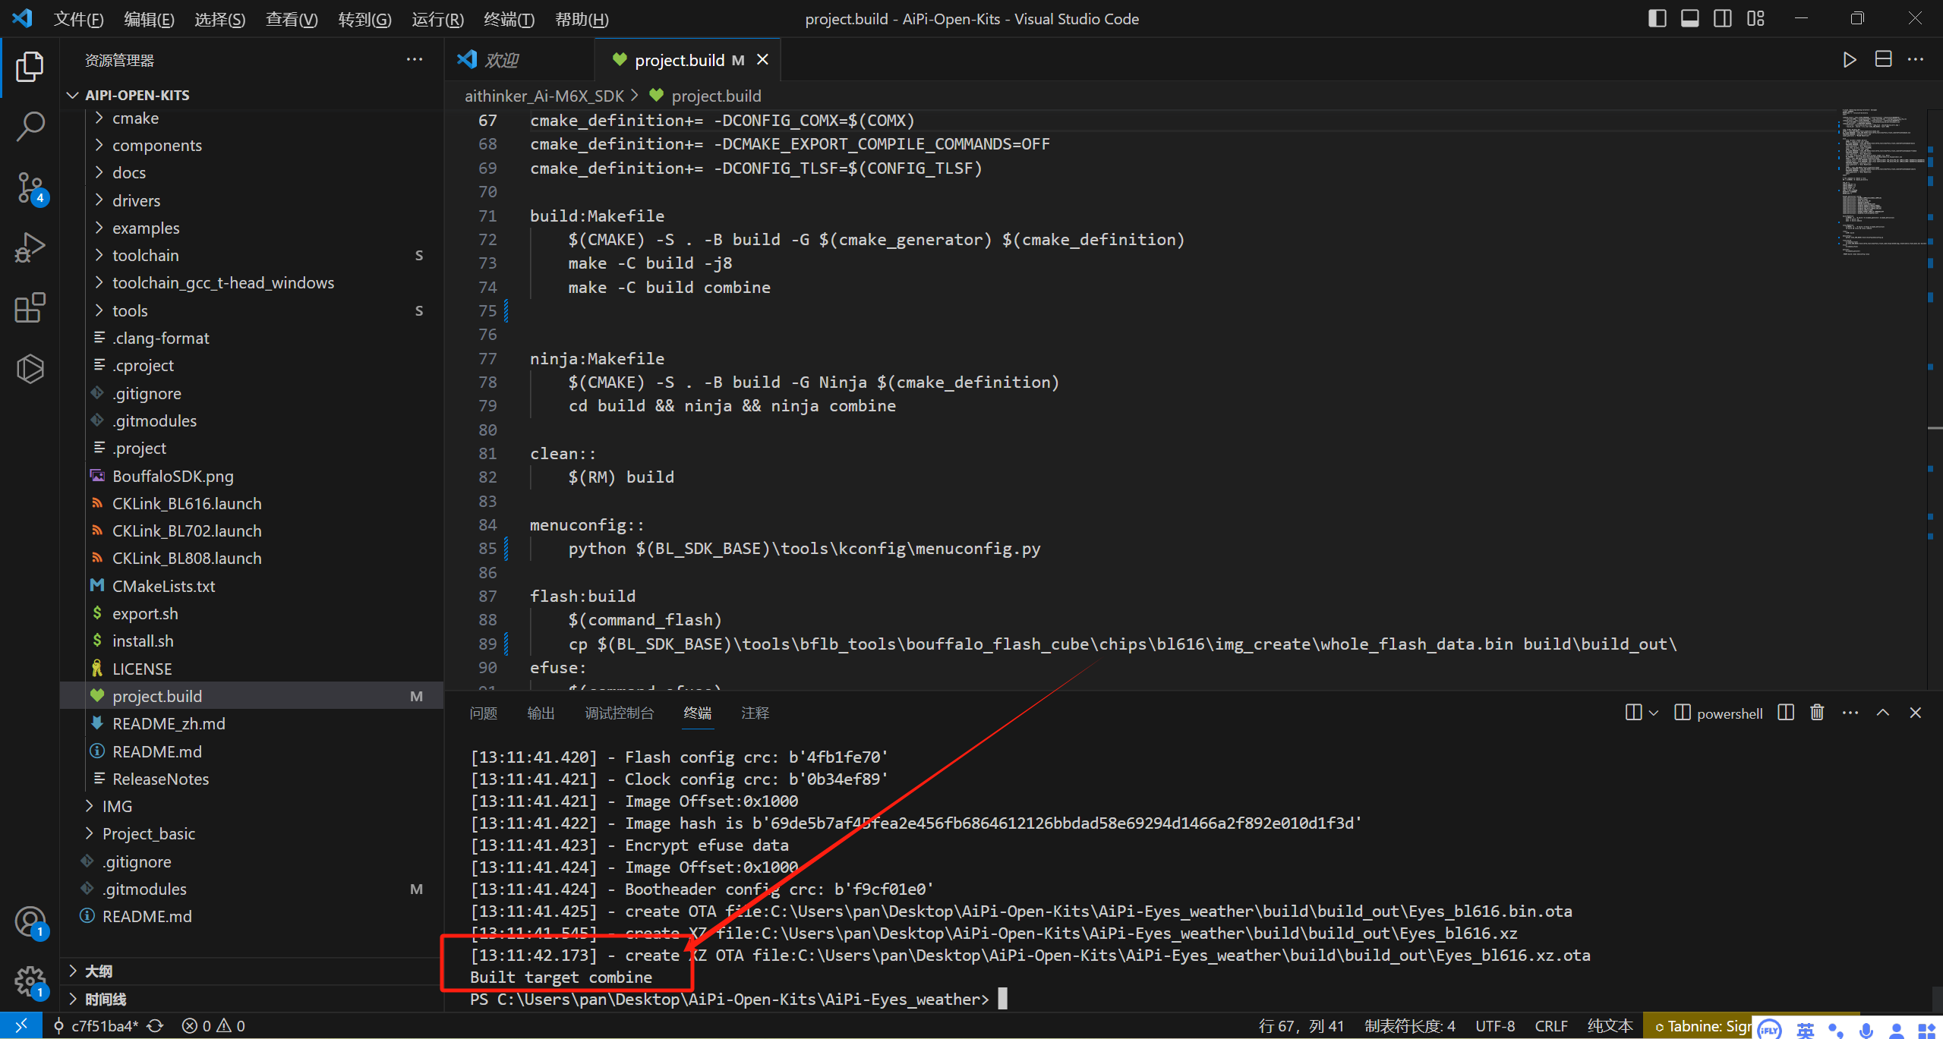Open Source Control view with badge 4

30,188
